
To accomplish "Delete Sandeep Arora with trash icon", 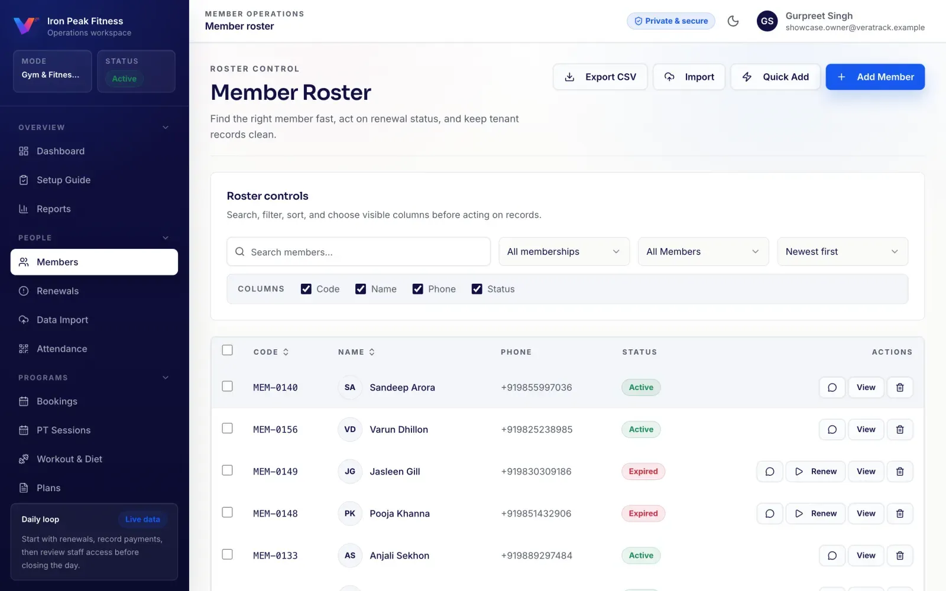I will 900,388.
